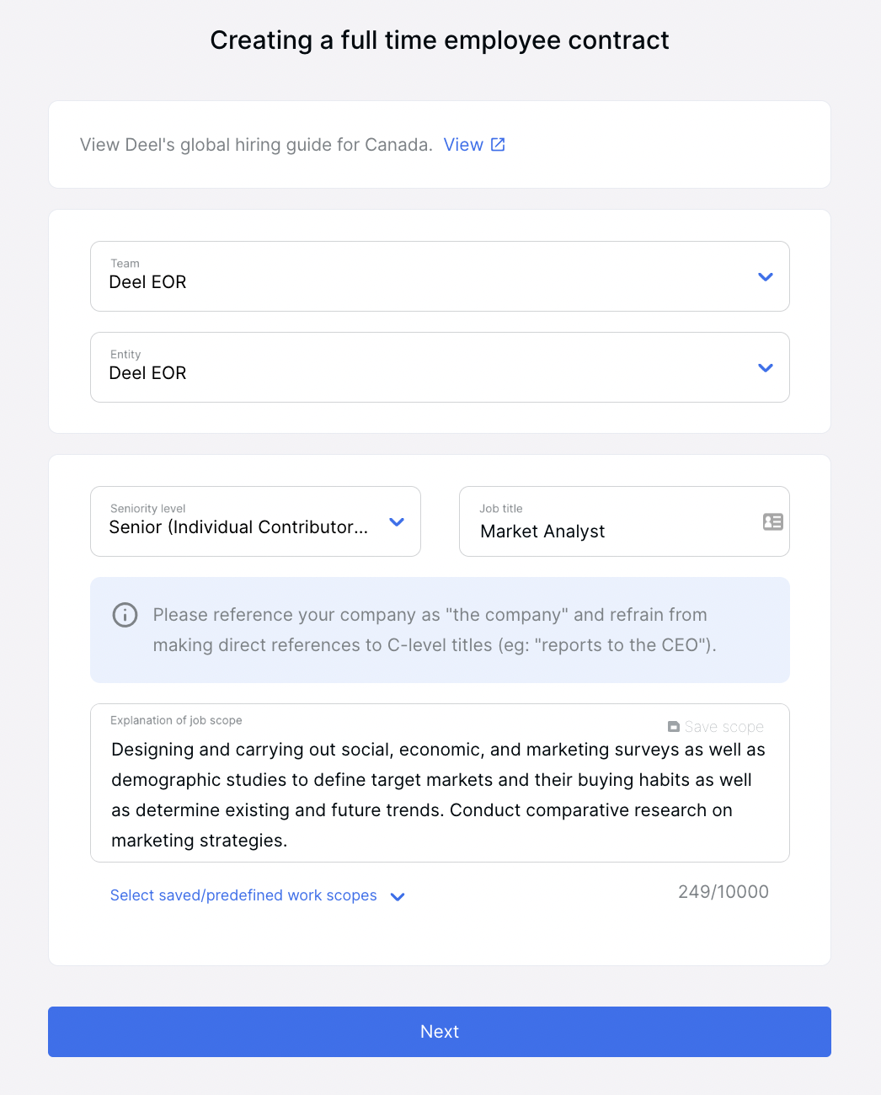Click chevron next to saved work scopes

pyautogui.click(x=398, y=896)
